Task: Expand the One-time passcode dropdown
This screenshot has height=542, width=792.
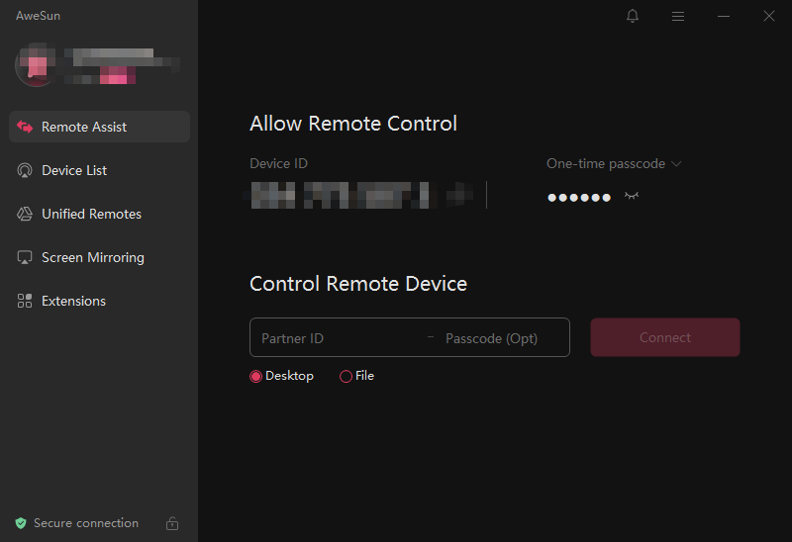Action: click(x=676, y=163)
